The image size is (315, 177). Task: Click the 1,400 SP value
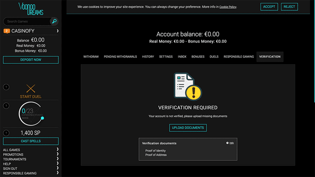click(30, 133)
